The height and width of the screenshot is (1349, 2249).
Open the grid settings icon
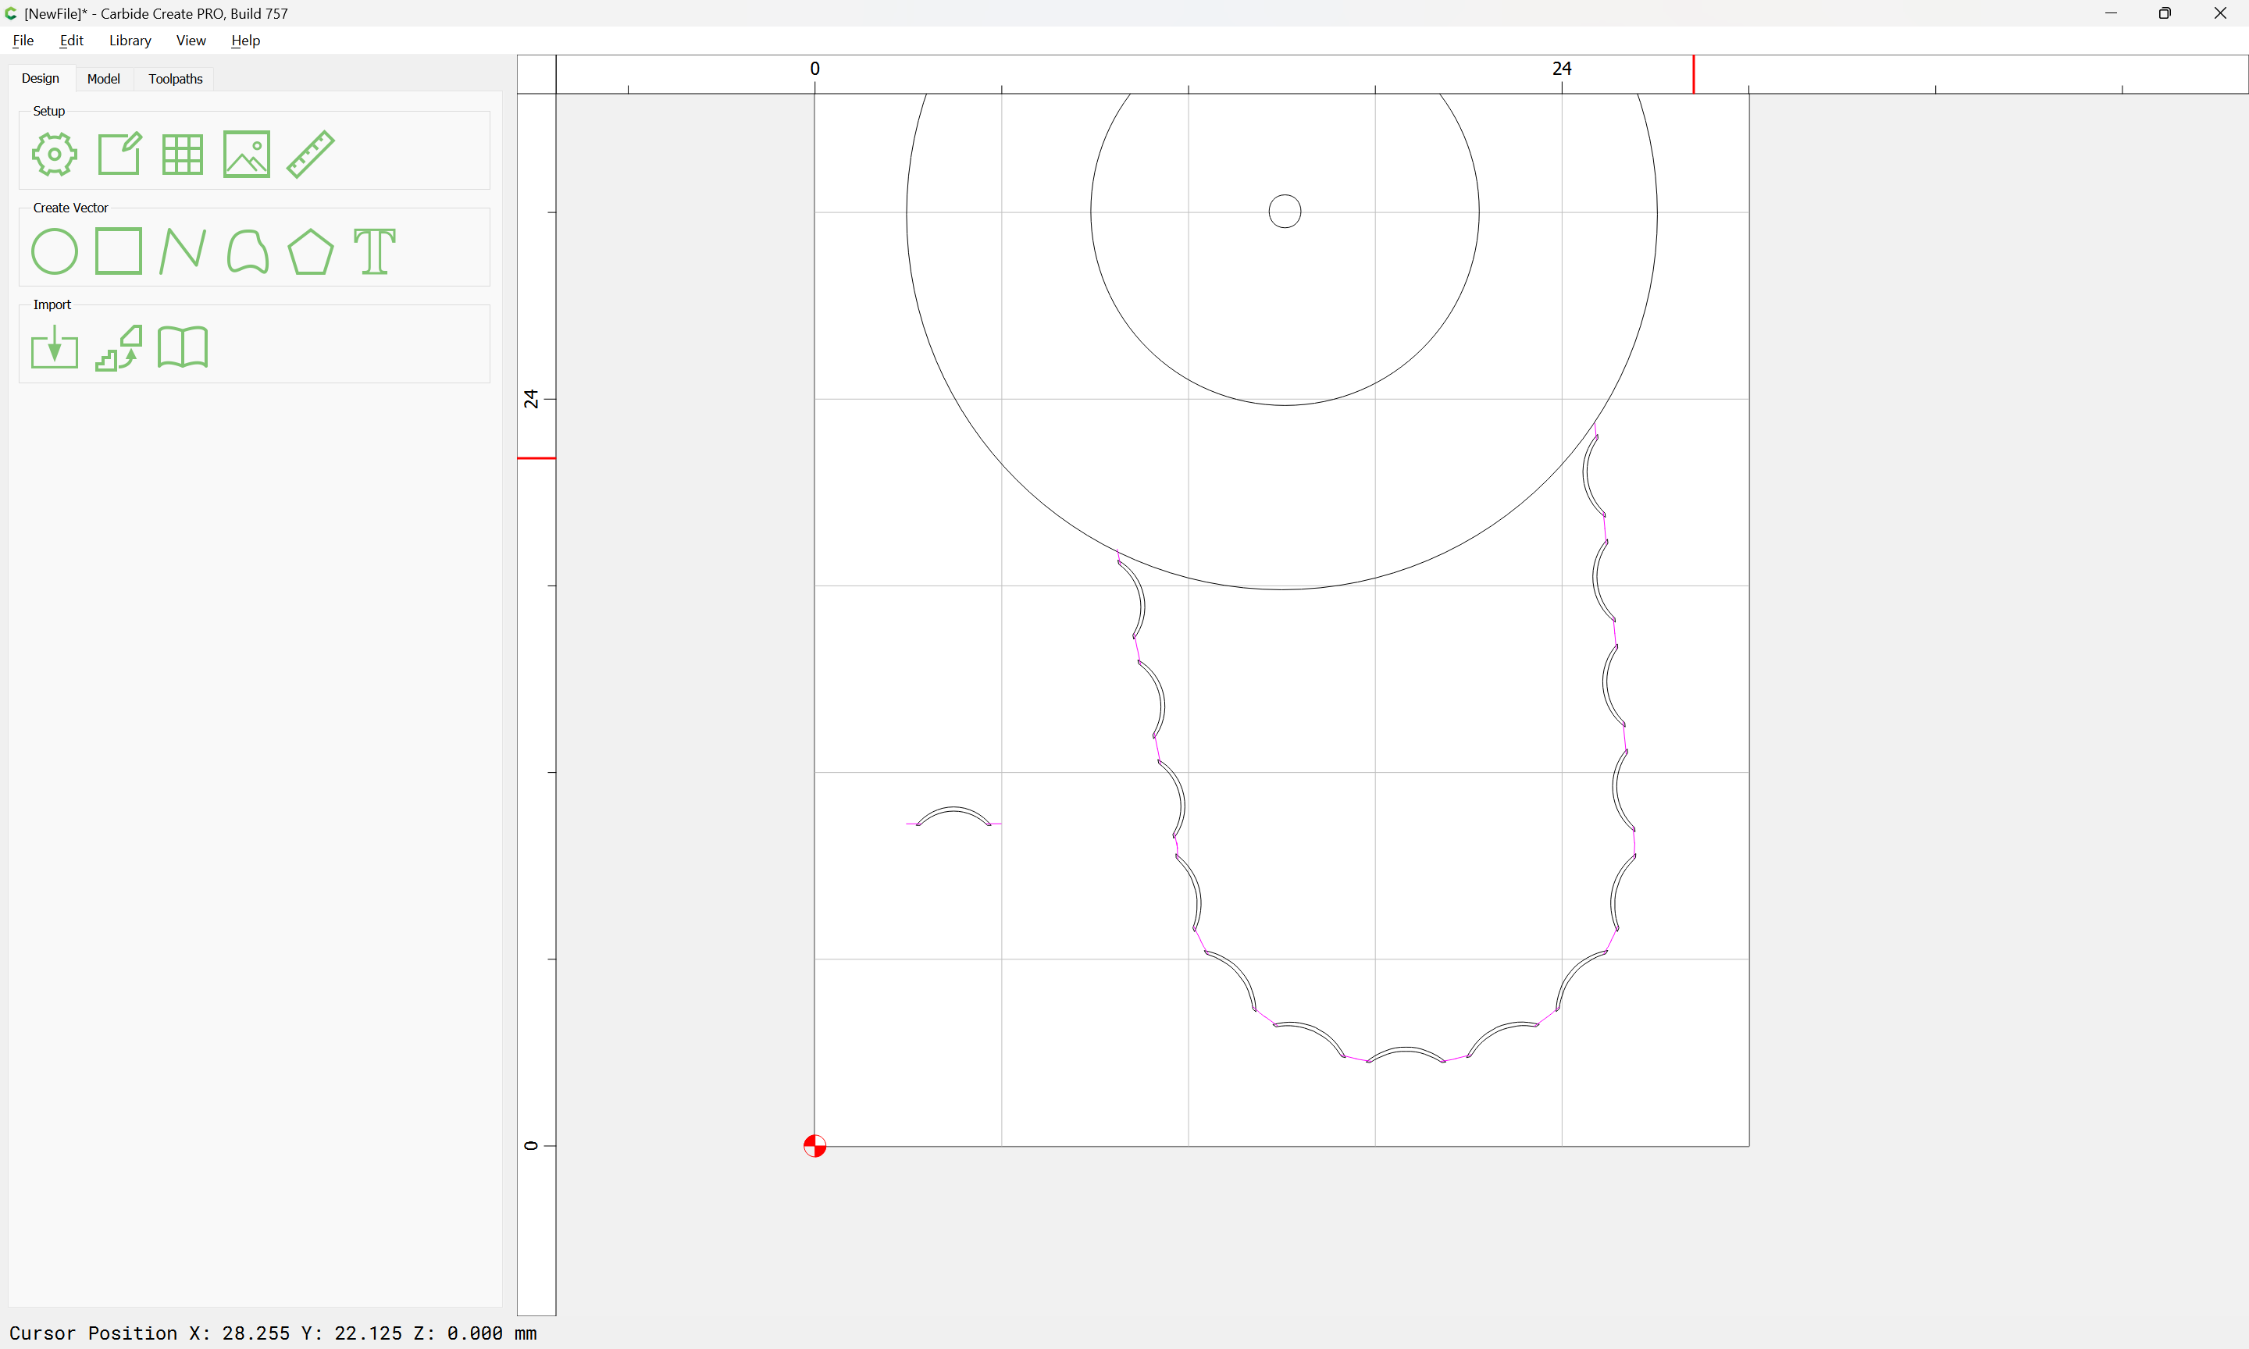coord(183,154)
